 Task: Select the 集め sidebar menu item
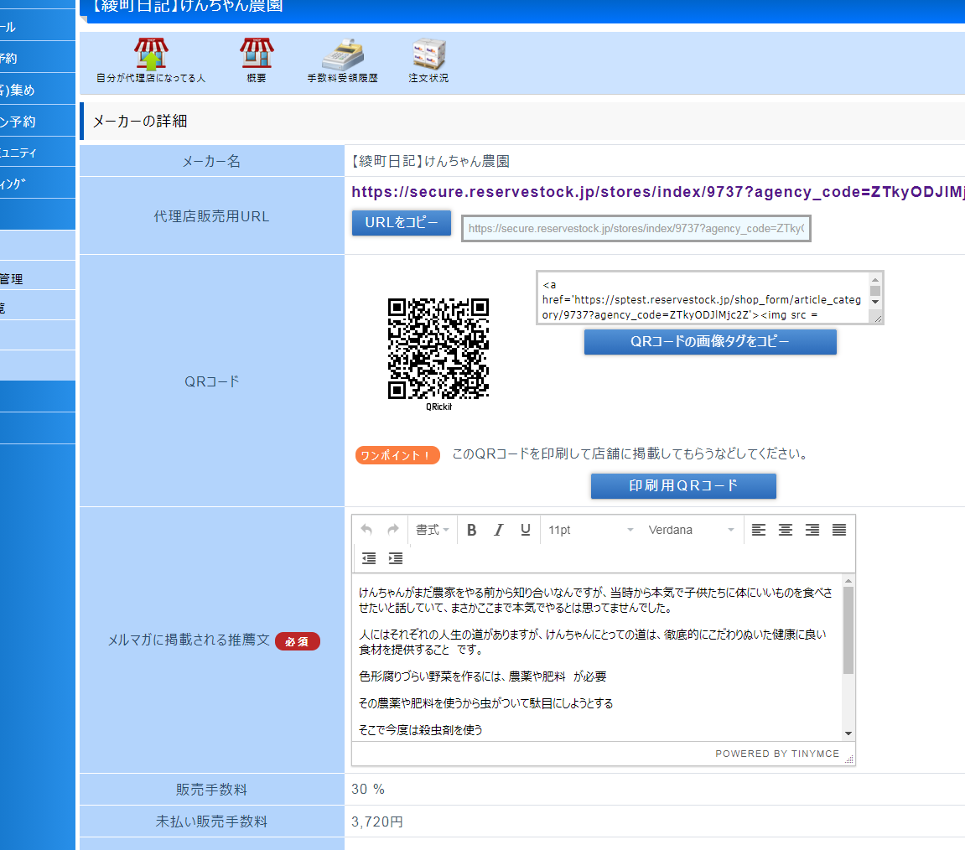click(38, 89)
